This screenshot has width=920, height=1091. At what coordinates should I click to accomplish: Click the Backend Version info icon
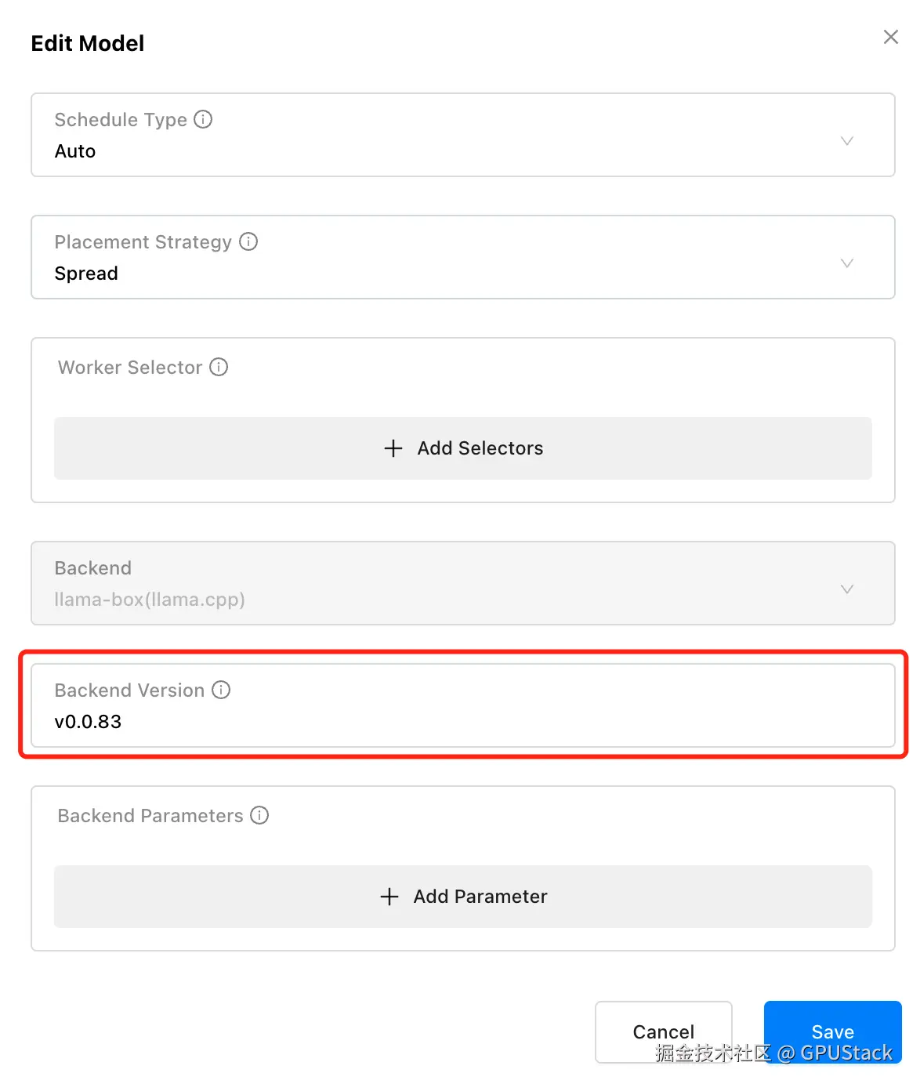[221, 690]
